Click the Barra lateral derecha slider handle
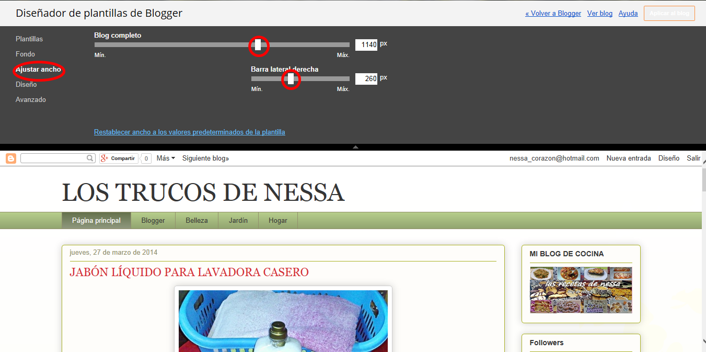 click(x=291, y=79)
